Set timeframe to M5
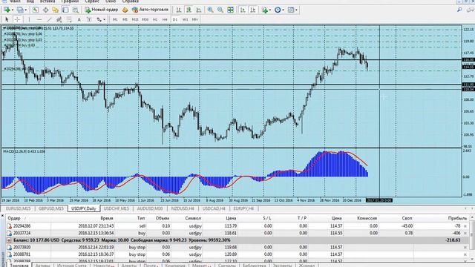 point(125,19)
